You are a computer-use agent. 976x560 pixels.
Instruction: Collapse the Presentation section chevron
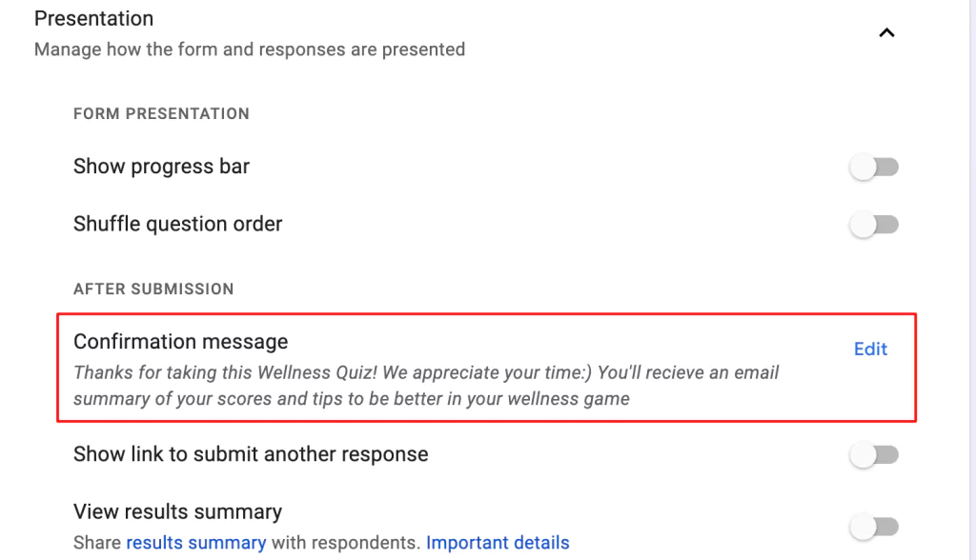click(886, 31)
